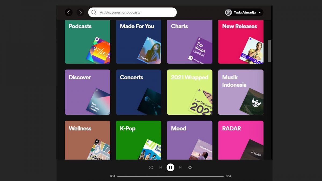This screenshot has height=181, width=322.
Task: Click the Your Top Songs 2021 cover
Action: pyautogui.click(x=201, y=102)
